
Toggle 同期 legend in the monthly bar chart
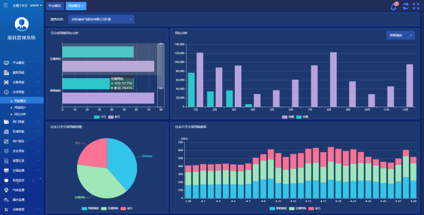(288, 117)
